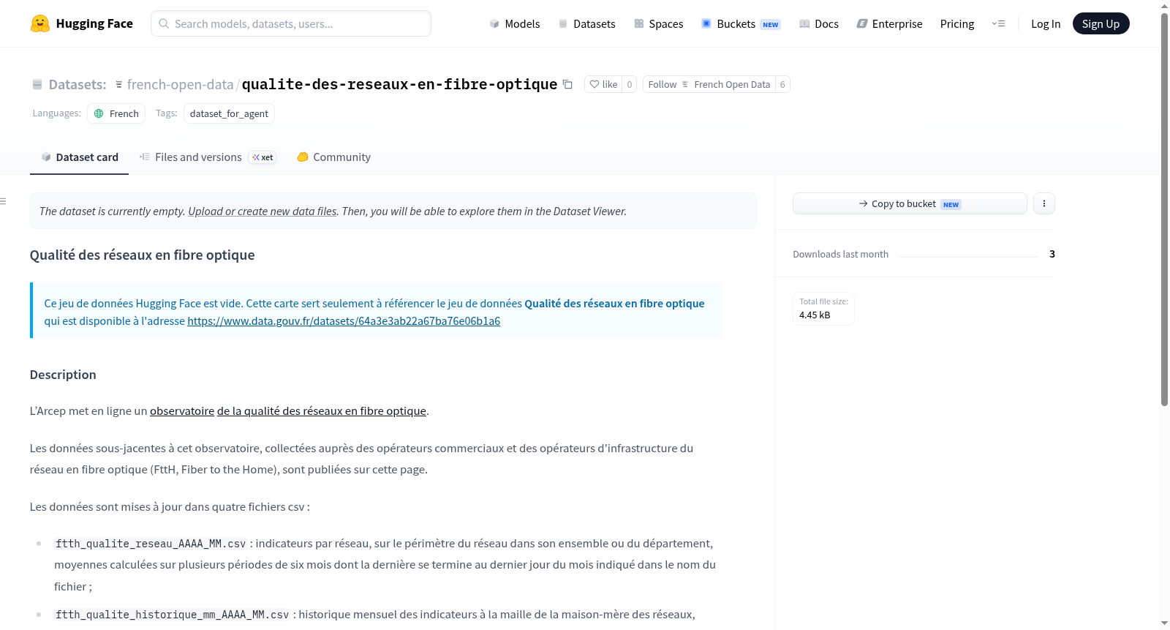
Task: Open Upload or create new data files link
Action: tap(263, 211)
